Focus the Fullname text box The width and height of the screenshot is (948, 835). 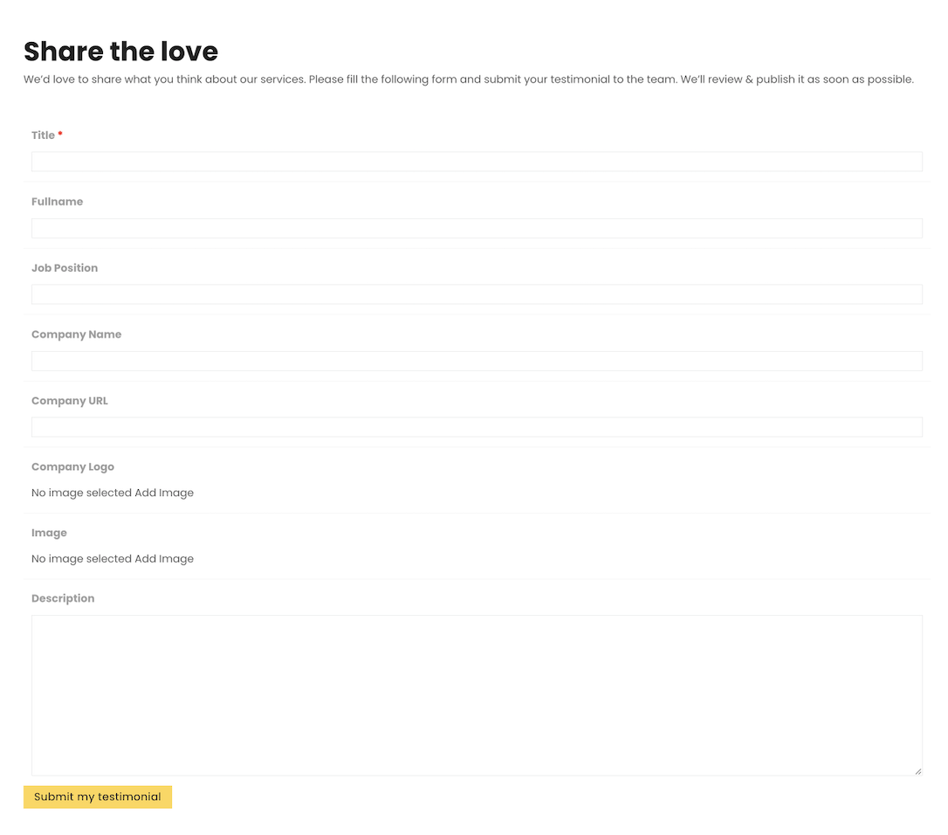pyautogui.click(x=477, y=228)
